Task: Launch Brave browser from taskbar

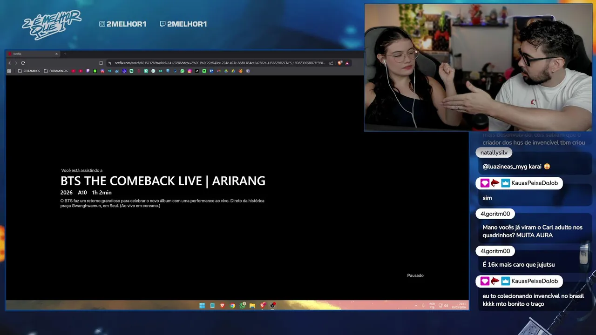Action: click(222, 306)
